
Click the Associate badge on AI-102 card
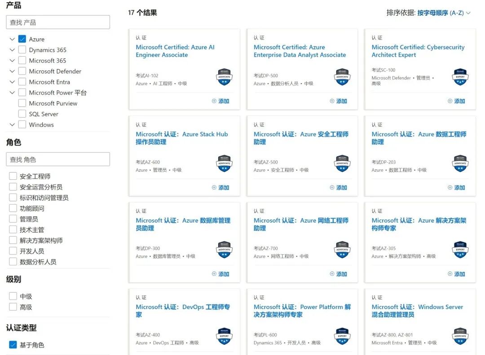224,77
